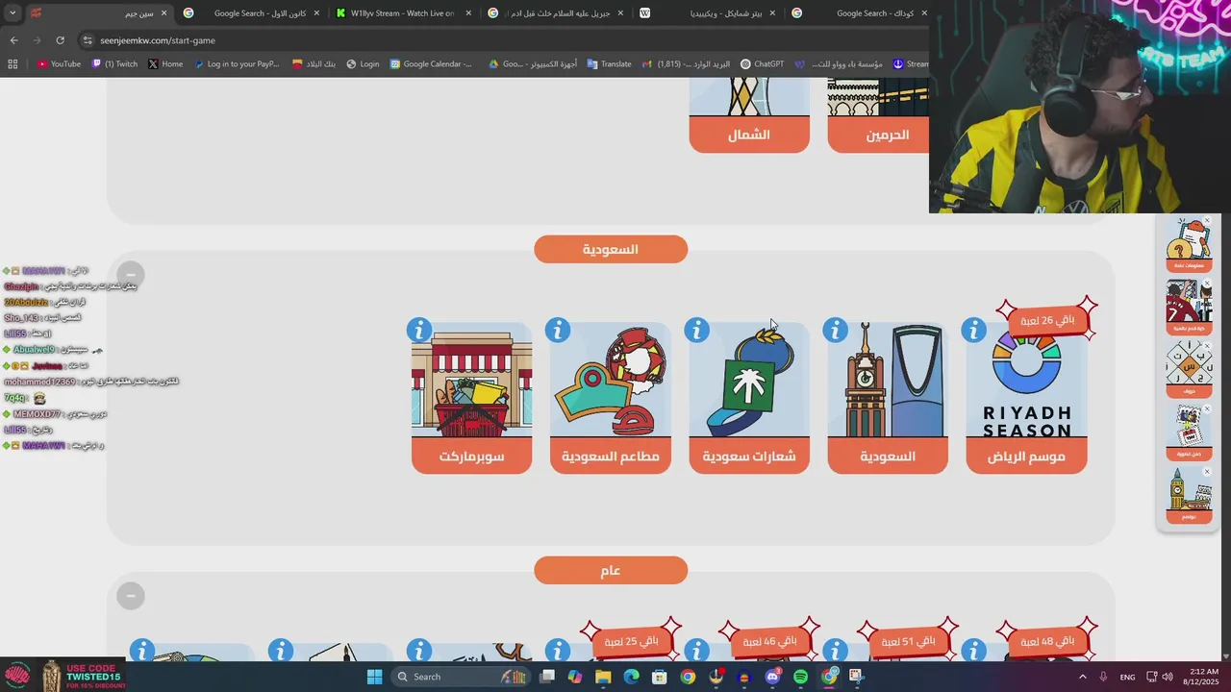Screen dimensions: 1231x692
Task: Open the Translate bookmark
Action: pyautogui.click(x=609, y=64)
